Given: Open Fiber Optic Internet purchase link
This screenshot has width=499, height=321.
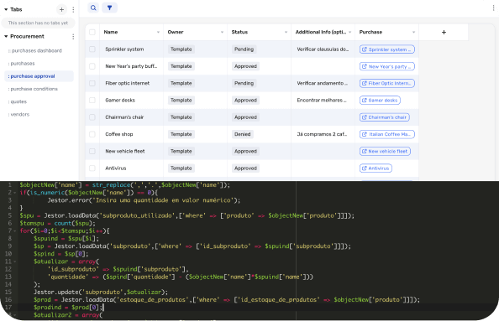Looking at the screenshot, I should (387, 83).
